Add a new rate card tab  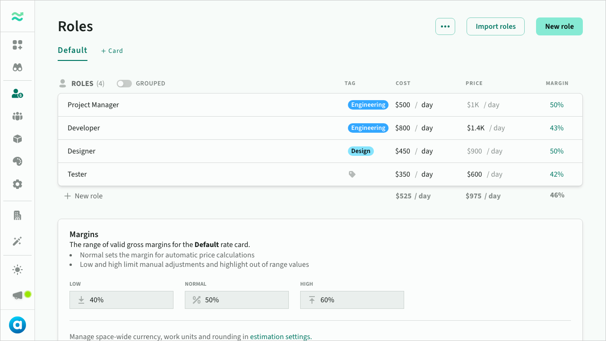[112, 51]
